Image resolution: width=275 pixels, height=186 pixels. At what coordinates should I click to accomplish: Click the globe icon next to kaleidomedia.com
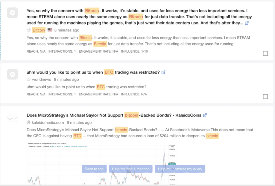tap(29, 123)
